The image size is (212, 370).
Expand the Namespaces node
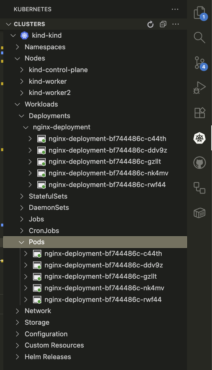(x=17, y=47)
